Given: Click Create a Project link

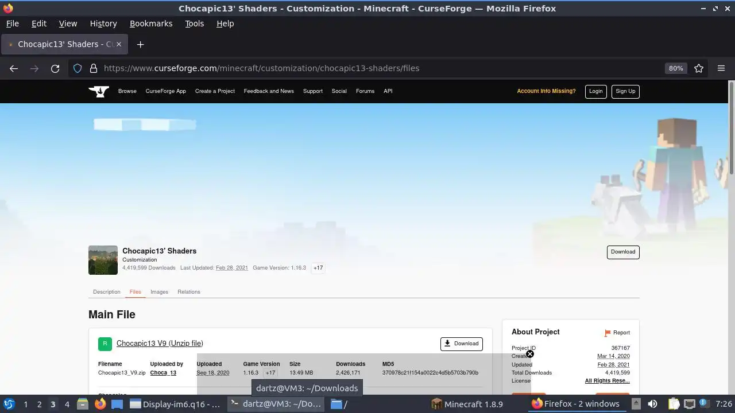Looking at the screenshot, I should 215,91.
